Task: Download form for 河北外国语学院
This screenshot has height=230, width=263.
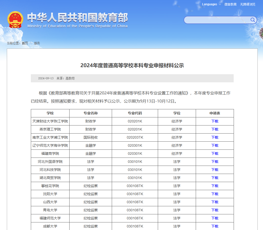Action: [215, 162]
